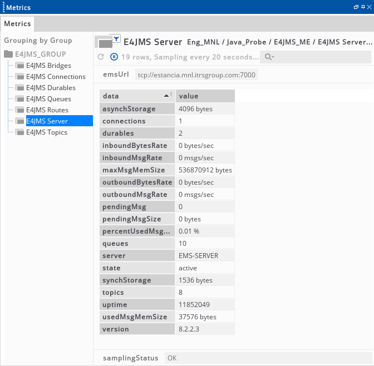The width and height of the screenshot is (374, 366).
Task: Switch to the Metrics tab
Action: click(x=17, y=24)
